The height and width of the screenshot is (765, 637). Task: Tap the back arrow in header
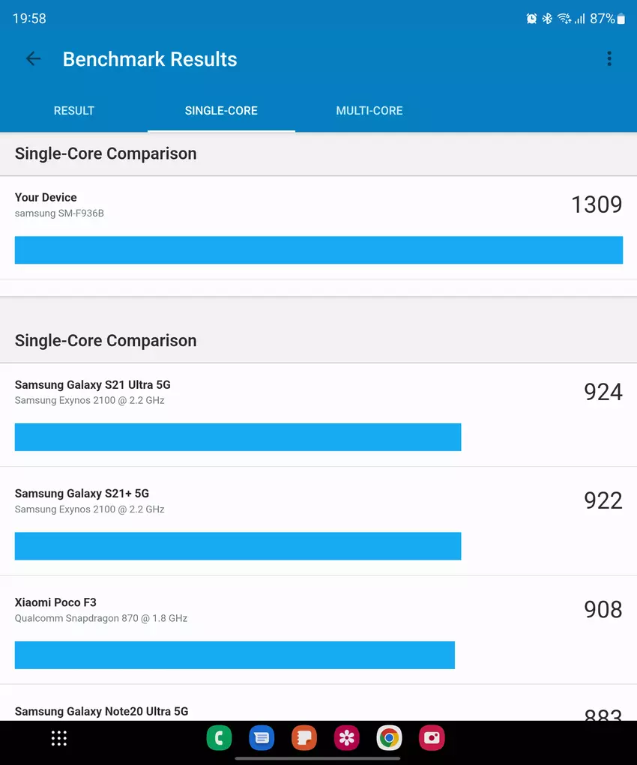coord(33,59)
